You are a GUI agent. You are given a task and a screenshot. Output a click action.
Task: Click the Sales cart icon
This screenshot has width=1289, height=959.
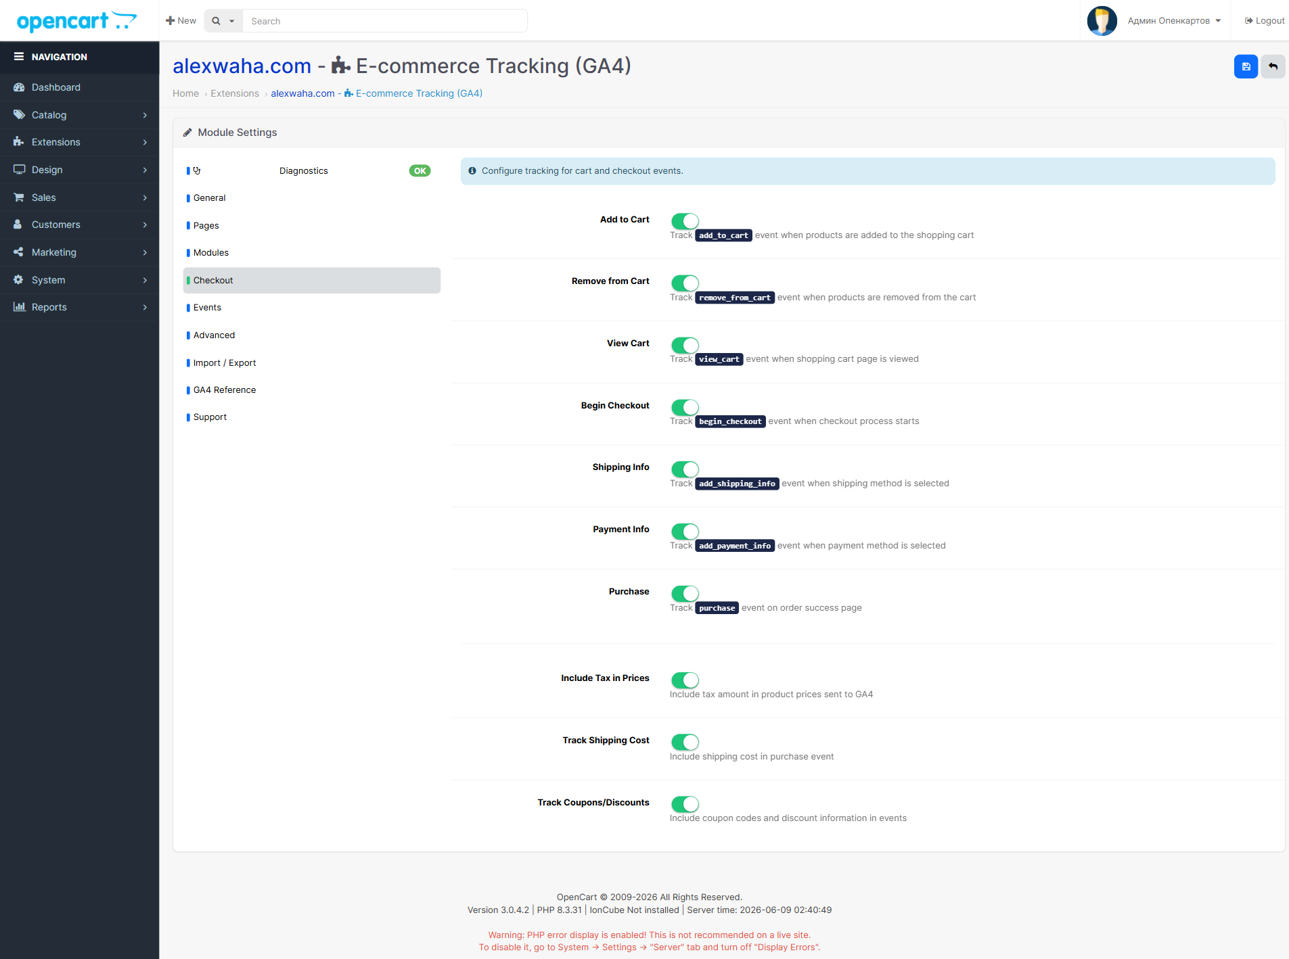tap(19, 197)
